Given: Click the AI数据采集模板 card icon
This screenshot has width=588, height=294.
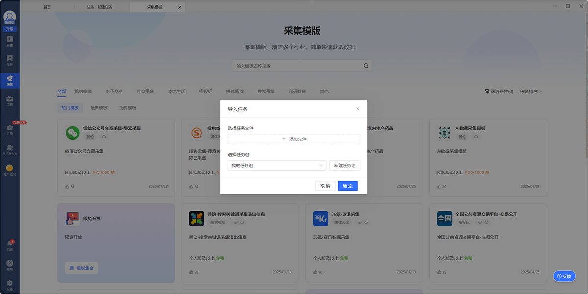Looking at the screenshot, I should (x=444, y=132).
